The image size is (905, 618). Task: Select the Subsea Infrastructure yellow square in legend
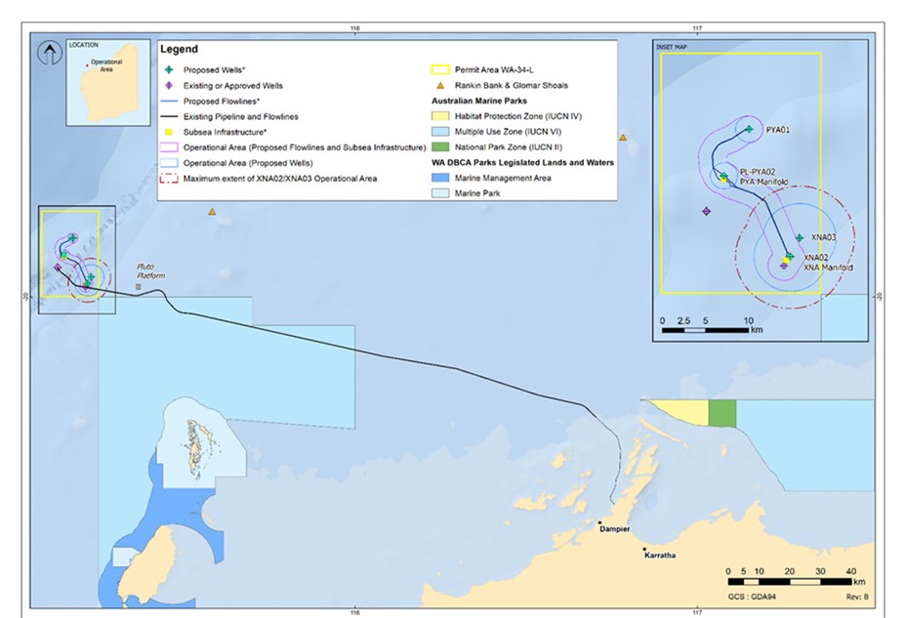tap(169, 132)
